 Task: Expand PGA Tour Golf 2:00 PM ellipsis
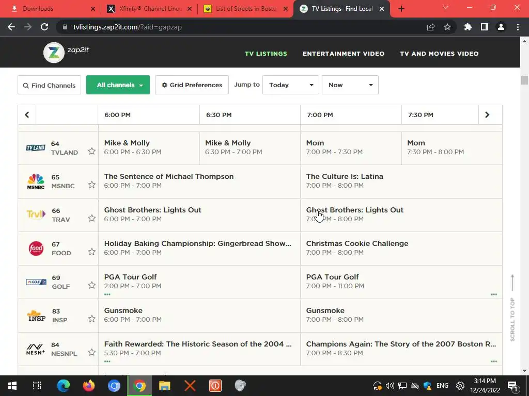point(107,294)
